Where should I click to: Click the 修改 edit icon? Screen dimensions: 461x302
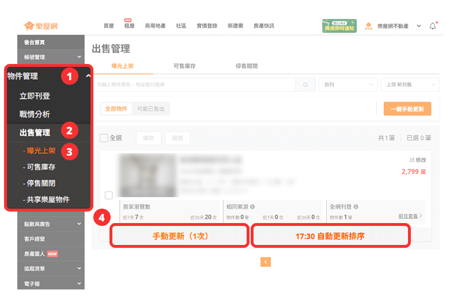pos(412,160)
